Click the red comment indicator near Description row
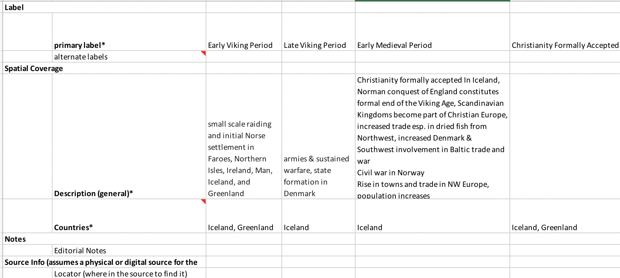 203,202
